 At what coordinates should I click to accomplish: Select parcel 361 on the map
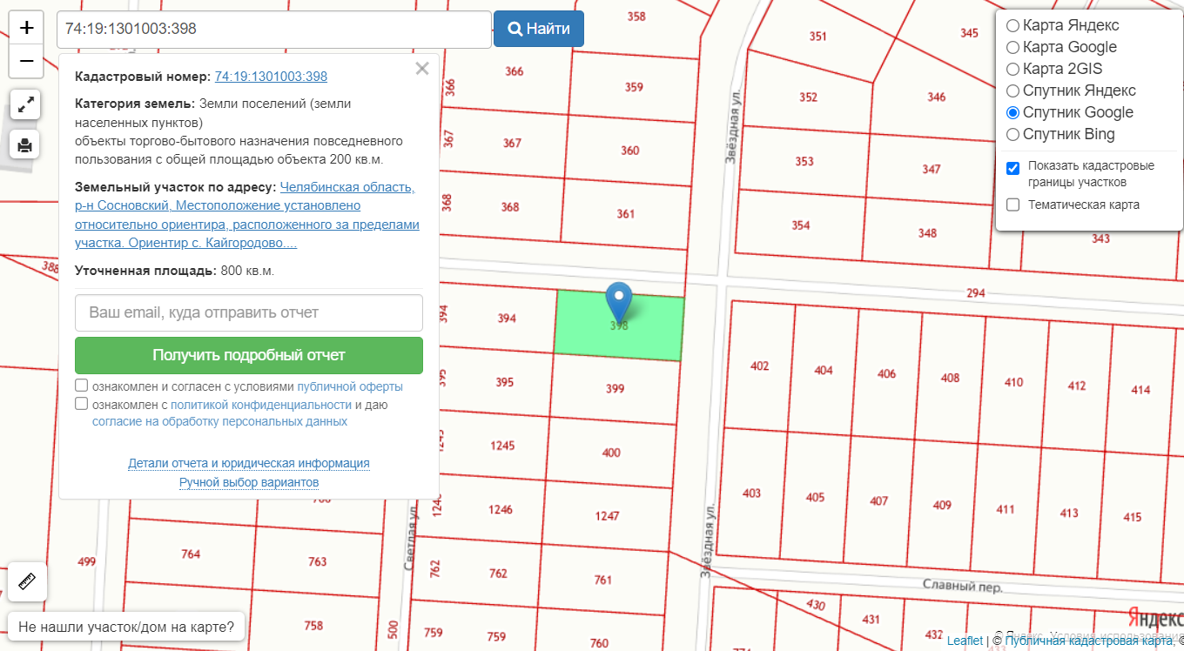click(626, 214)
